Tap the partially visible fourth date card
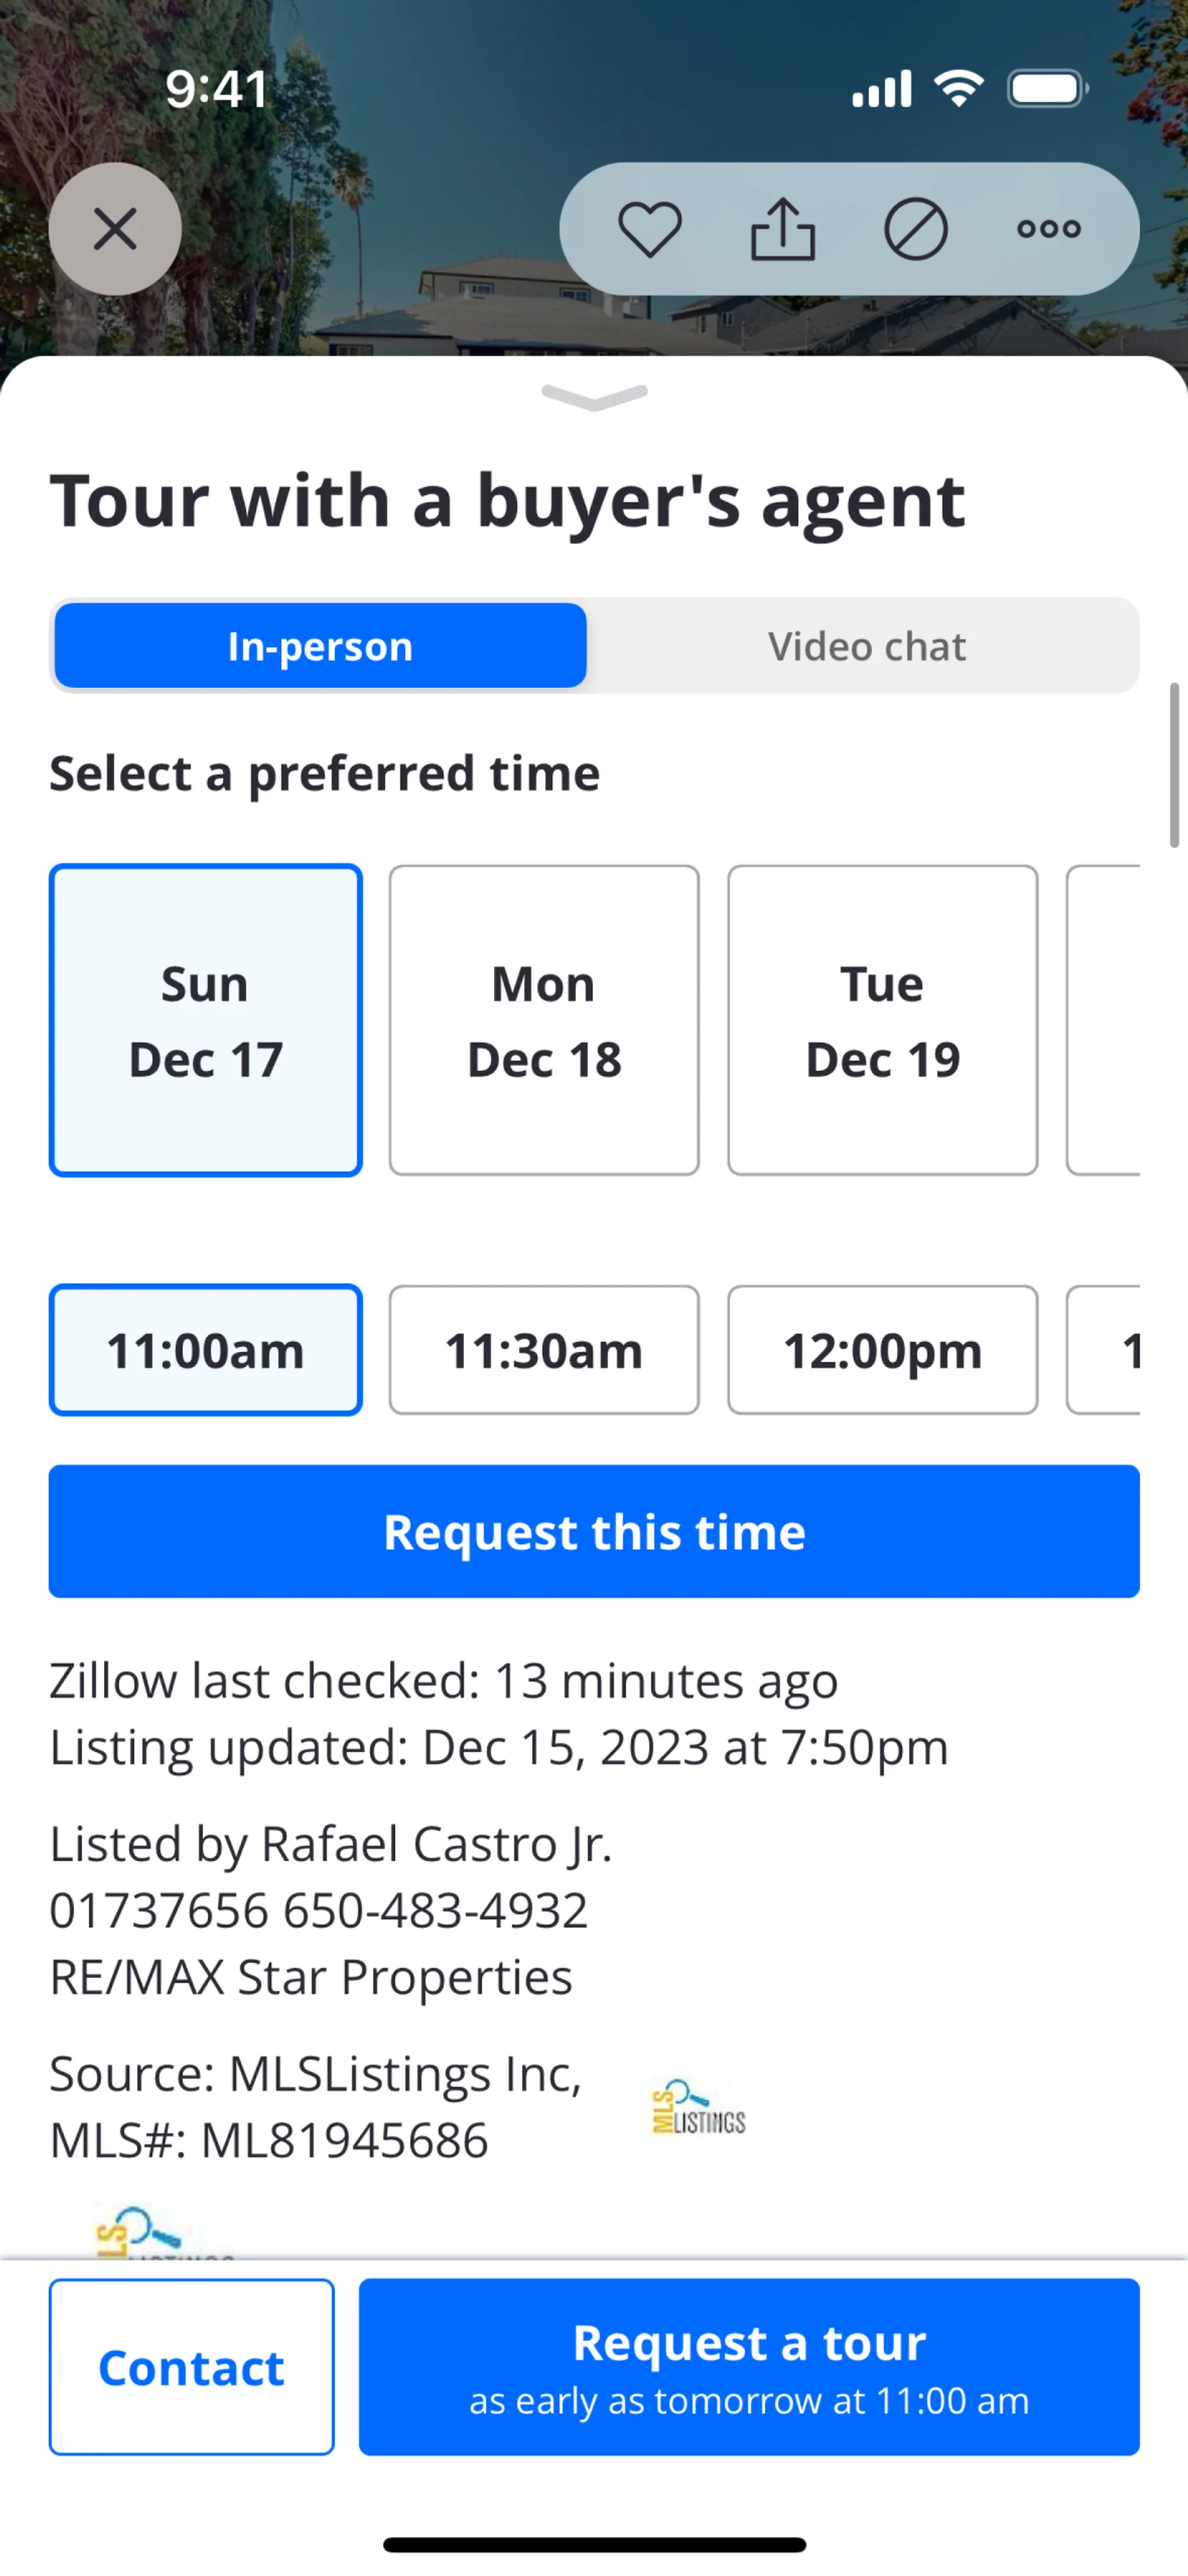Screen dimensions: 1188x2576 (x=1104, y=1020)
